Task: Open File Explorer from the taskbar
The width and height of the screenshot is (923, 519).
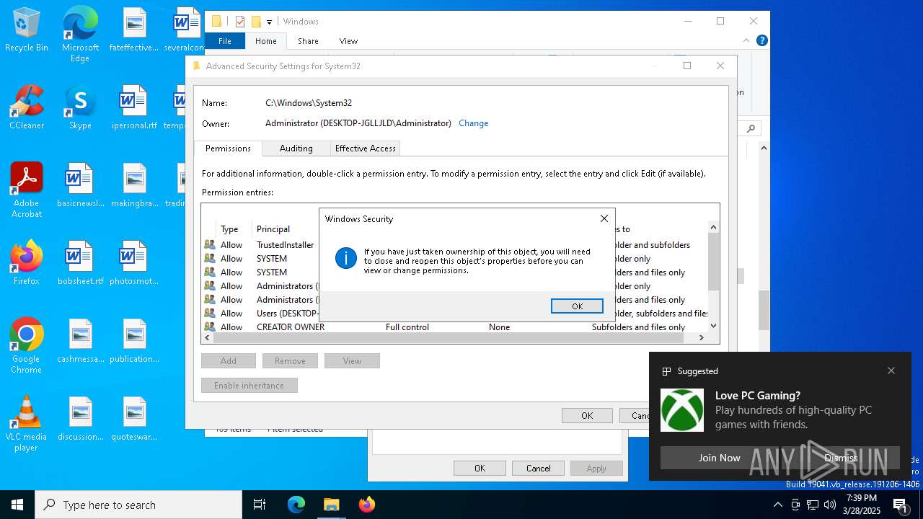Action: 331,505
